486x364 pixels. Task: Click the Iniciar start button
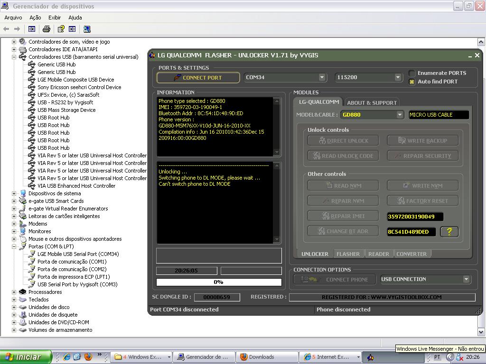(26, 357)
